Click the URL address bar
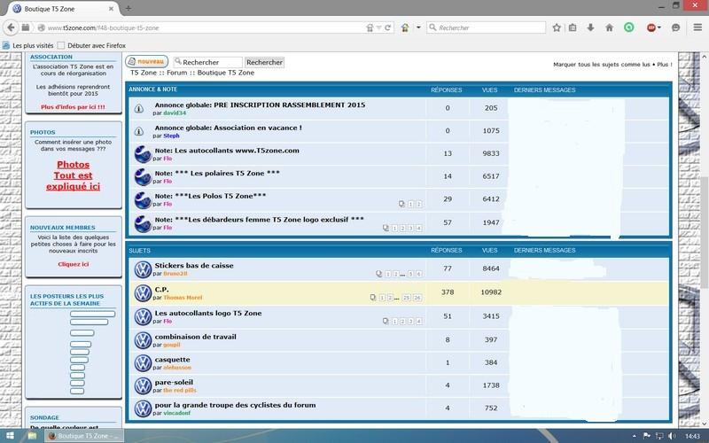Image resolution: width=709 pixels, height=443 pixels. pyautogui.click(x=206, y=27)
